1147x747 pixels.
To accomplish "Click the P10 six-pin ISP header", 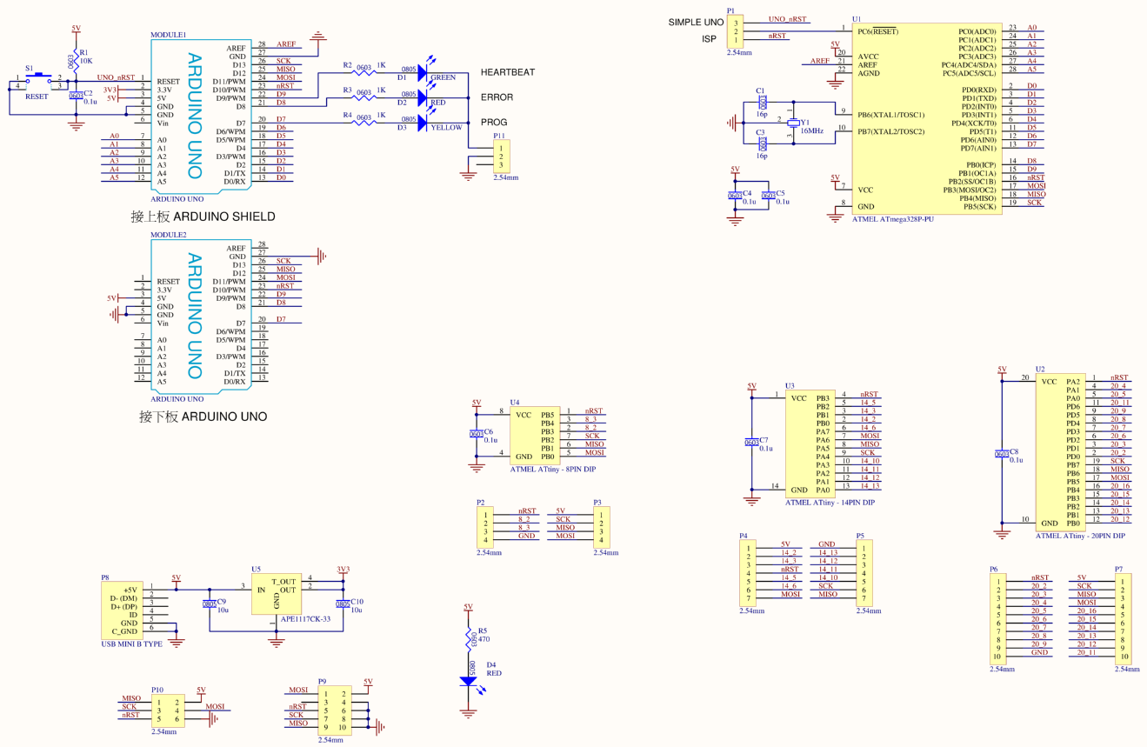I will click(168, 711).
